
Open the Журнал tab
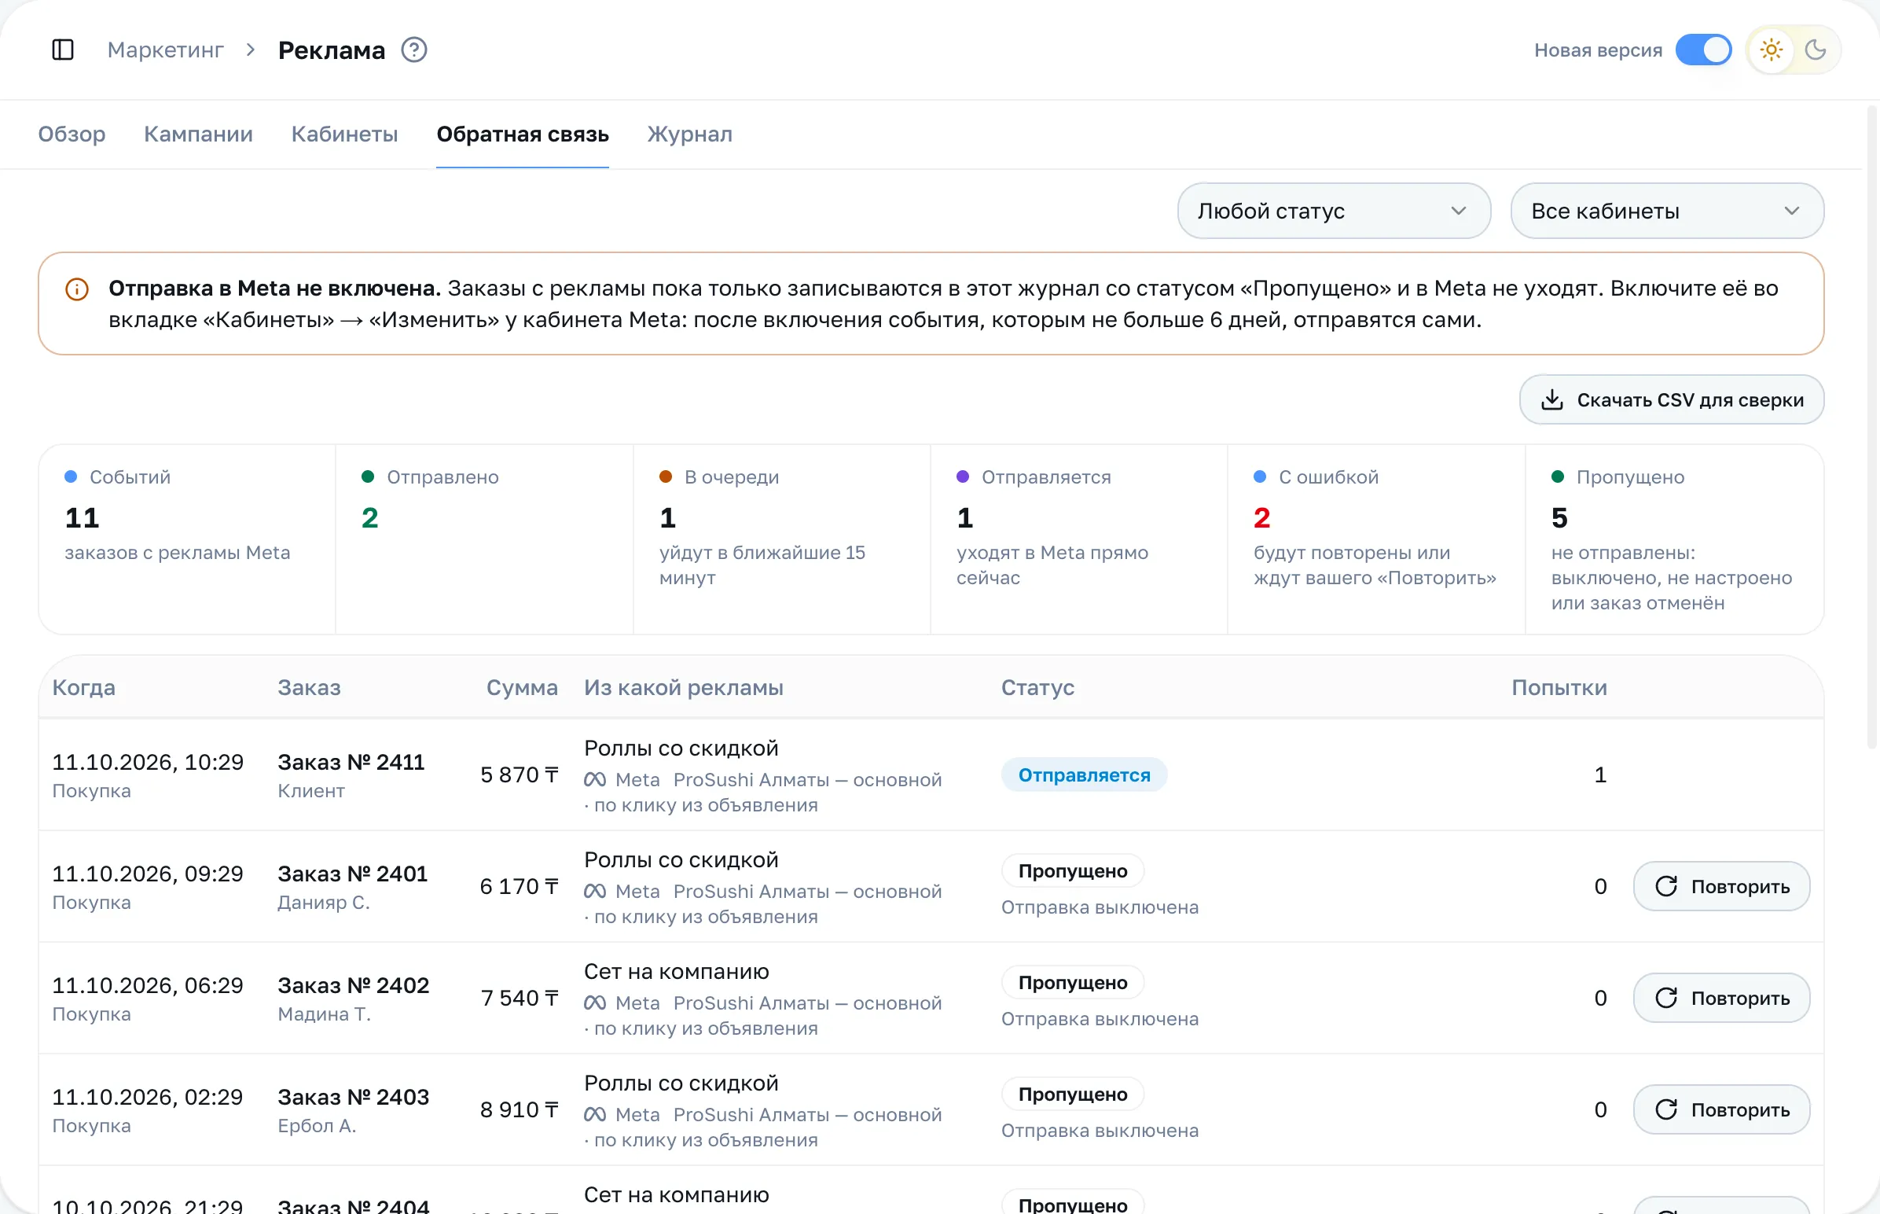(689, 134)
